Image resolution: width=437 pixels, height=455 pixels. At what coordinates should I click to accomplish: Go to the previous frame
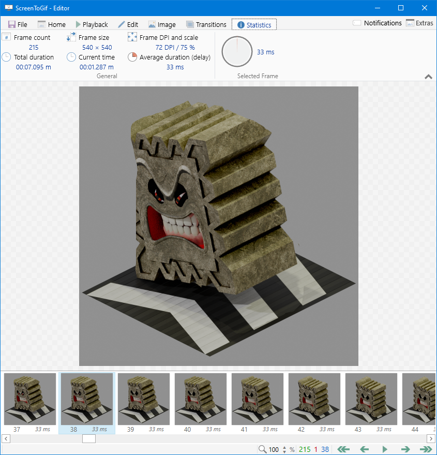(x=364, y=449)
